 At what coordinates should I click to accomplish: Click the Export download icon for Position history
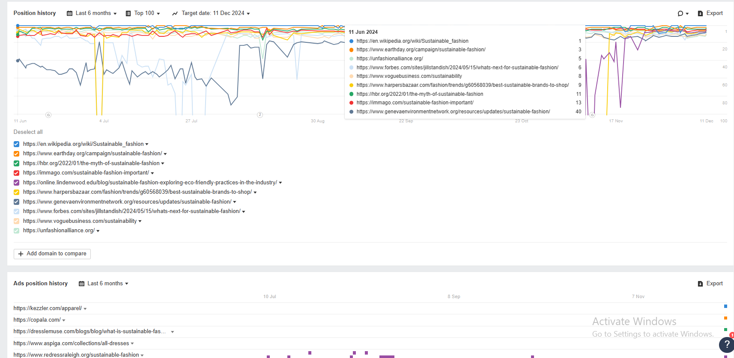pos(700,14)
